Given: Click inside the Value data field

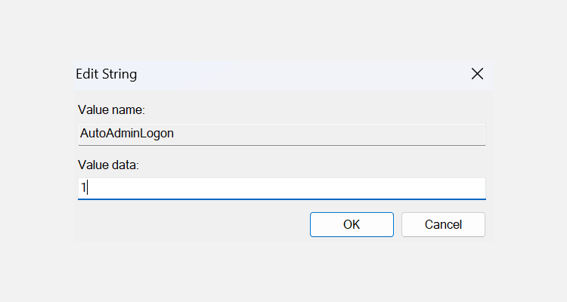Looking at the screenshot, I should coord(281,188).
